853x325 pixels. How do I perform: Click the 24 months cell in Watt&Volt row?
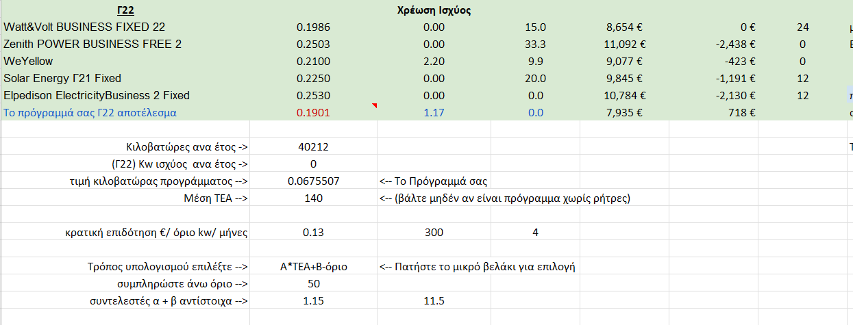pos(803,27)
